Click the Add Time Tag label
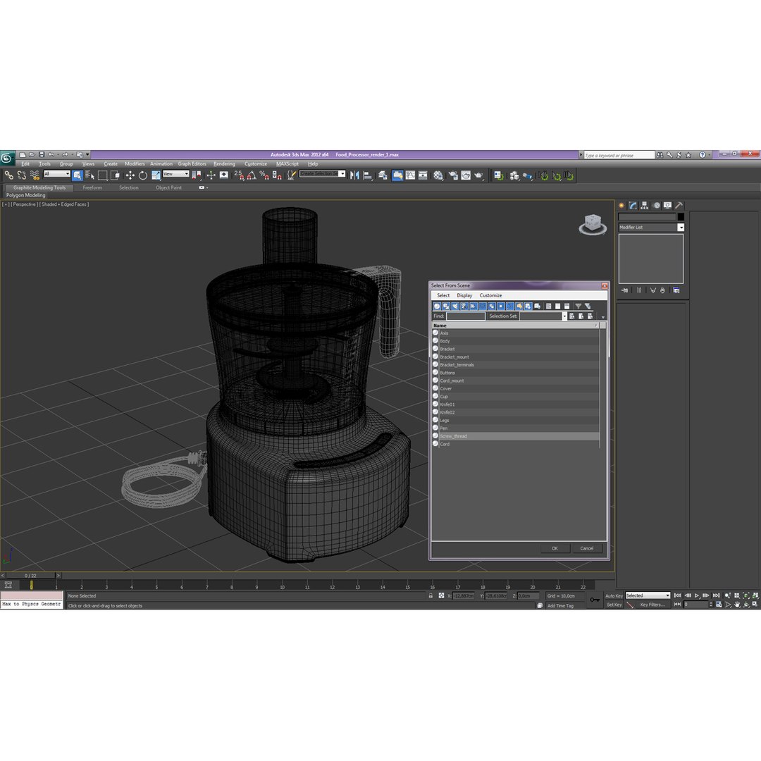Image resolution: width=761 pixels, height=761 pixels. pos(561,606)
